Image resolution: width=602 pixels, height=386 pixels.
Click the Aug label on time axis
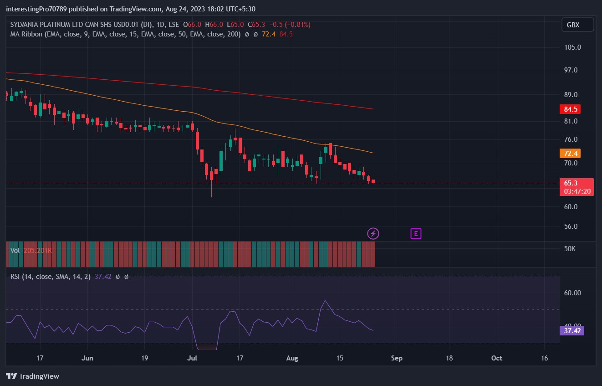tap(292, 358)
